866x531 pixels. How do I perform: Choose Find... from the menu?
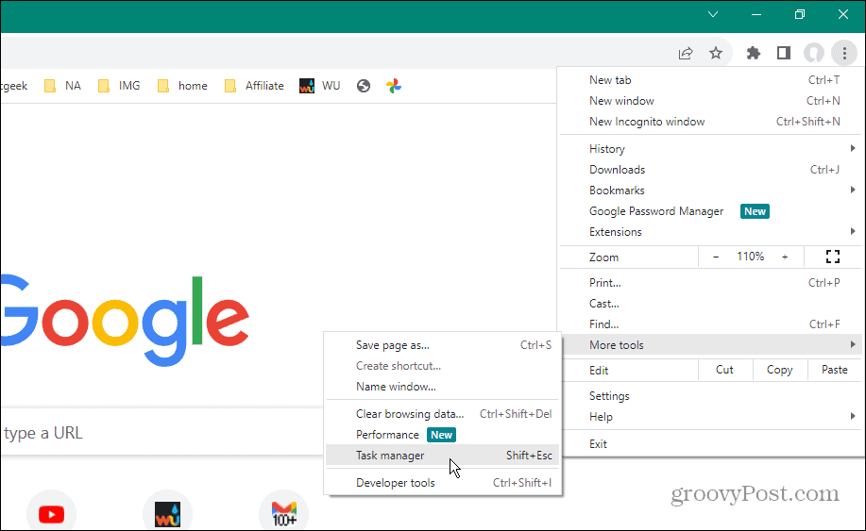[x=710, y=324]
